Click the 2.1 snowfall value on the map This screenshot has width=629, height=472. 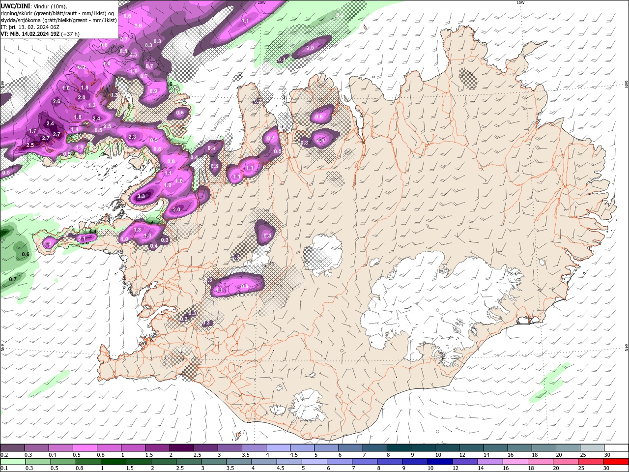[x=82, y=238]
